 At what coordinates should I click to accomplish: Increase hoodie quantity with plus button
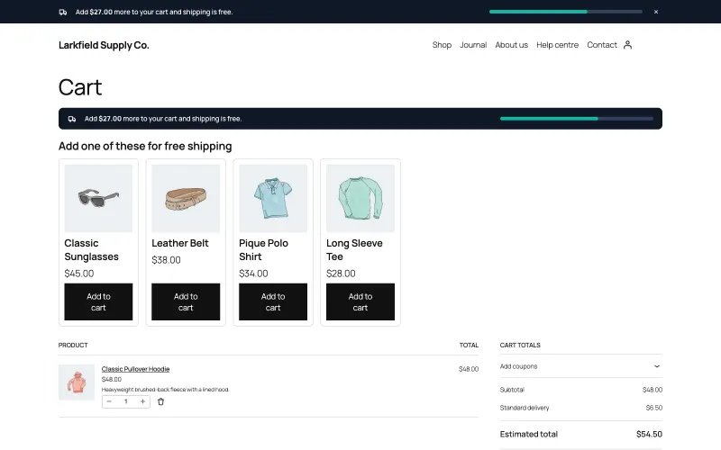pos(142,401)
